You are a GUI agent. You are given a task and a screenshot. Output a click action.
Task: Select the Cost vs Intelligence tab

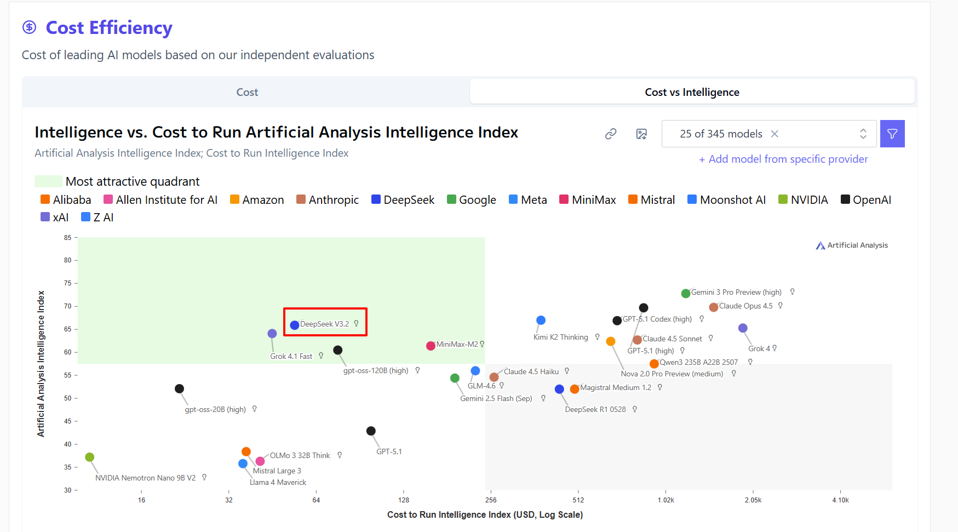point(692,92)
